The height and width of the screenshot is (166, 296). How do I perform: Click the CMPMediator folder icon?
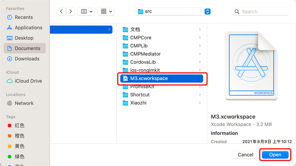click(x=125, y=54)
